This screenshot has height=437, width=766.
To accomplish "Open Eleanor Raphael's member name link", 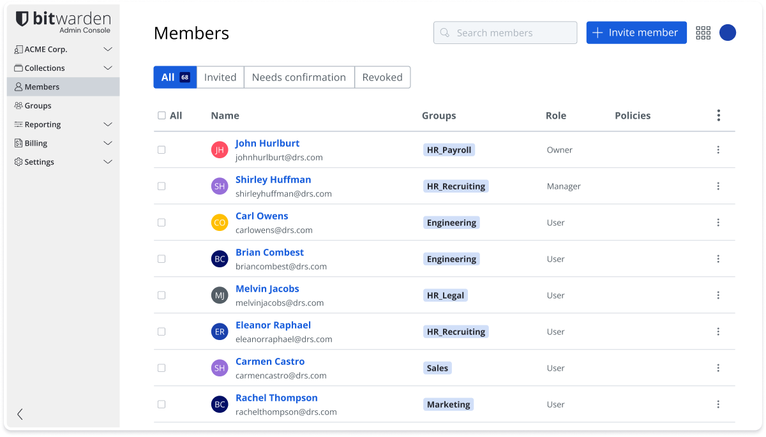I will click(273, 325).
